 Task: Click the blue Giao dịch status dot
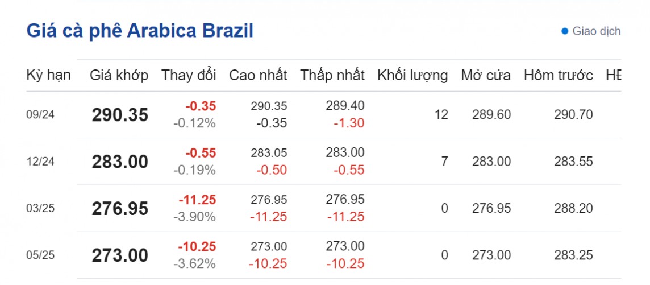pyautogui.click(x=565, y=31)
